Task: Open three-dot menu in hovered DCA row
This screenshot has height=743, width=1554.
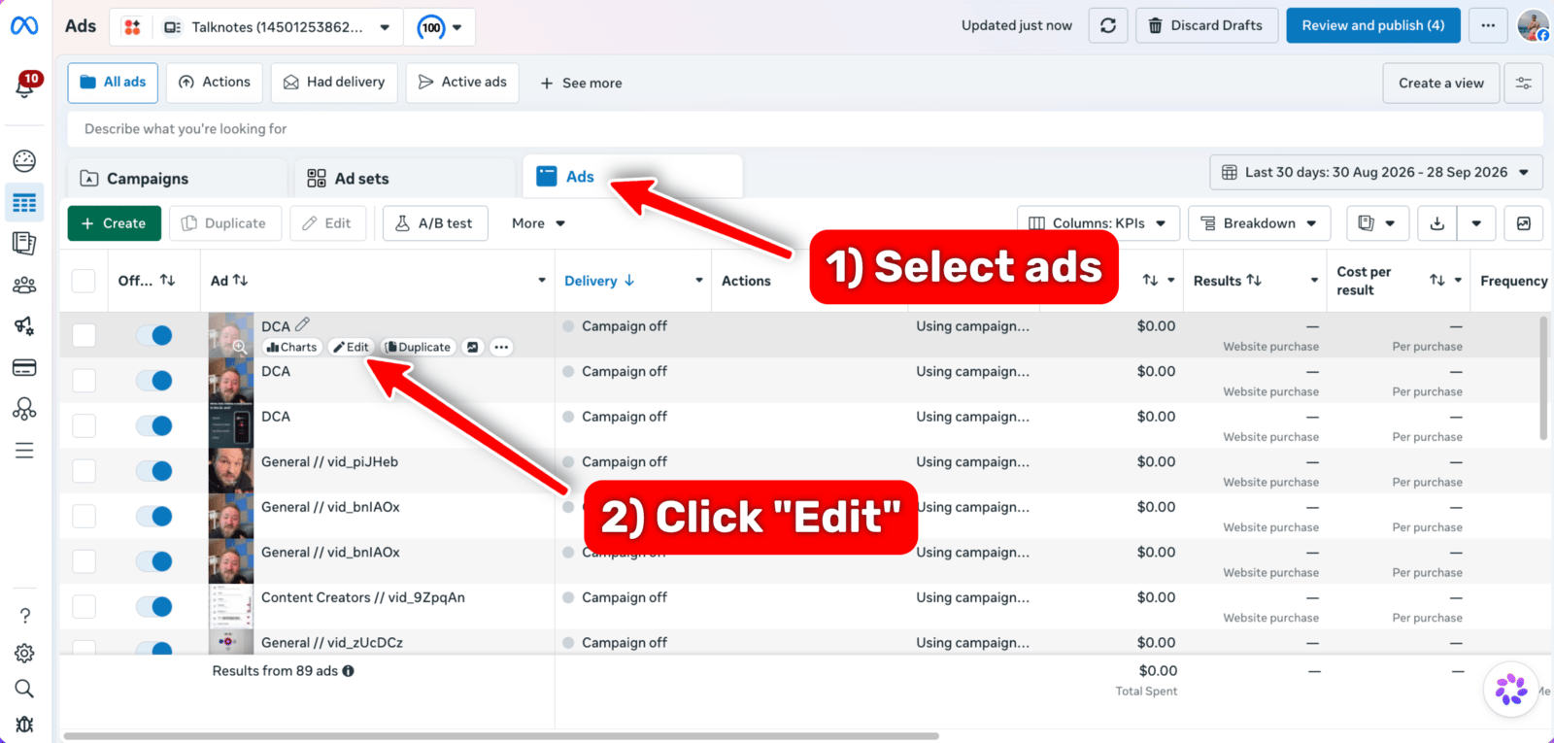Action: [501, 347]
